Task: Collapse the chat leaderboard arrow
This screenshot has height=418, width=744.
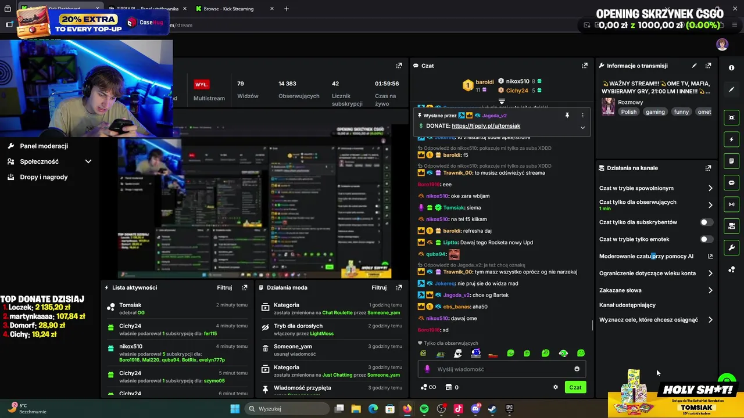Action: (x=502, y=101)
